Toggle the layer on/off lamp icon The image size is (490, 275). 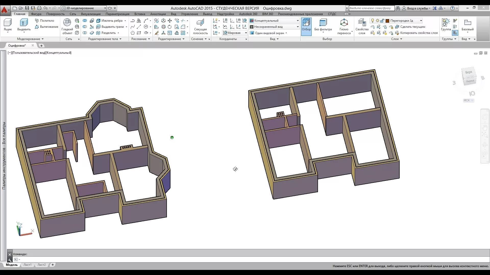373,21
